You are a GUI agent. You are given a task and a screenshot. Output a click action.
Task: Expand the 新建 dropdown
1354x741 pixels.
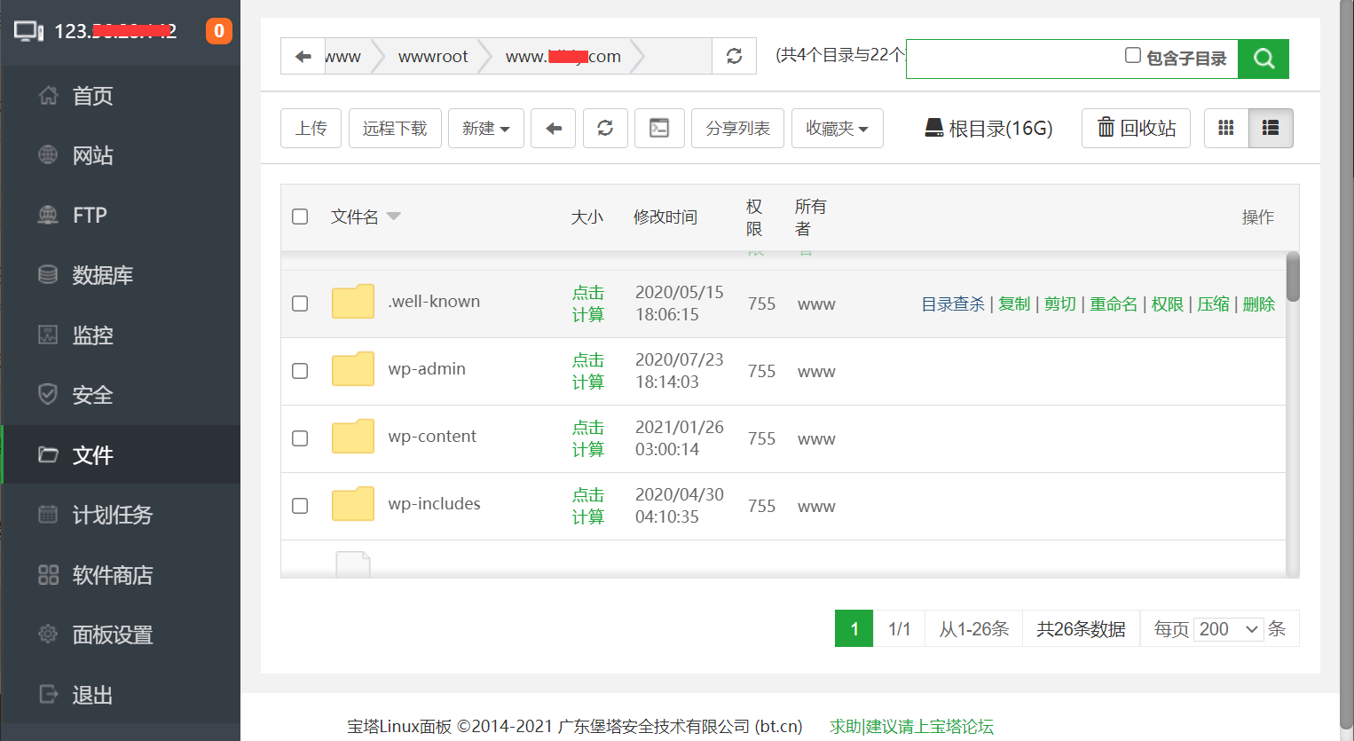tap(485, 128)
